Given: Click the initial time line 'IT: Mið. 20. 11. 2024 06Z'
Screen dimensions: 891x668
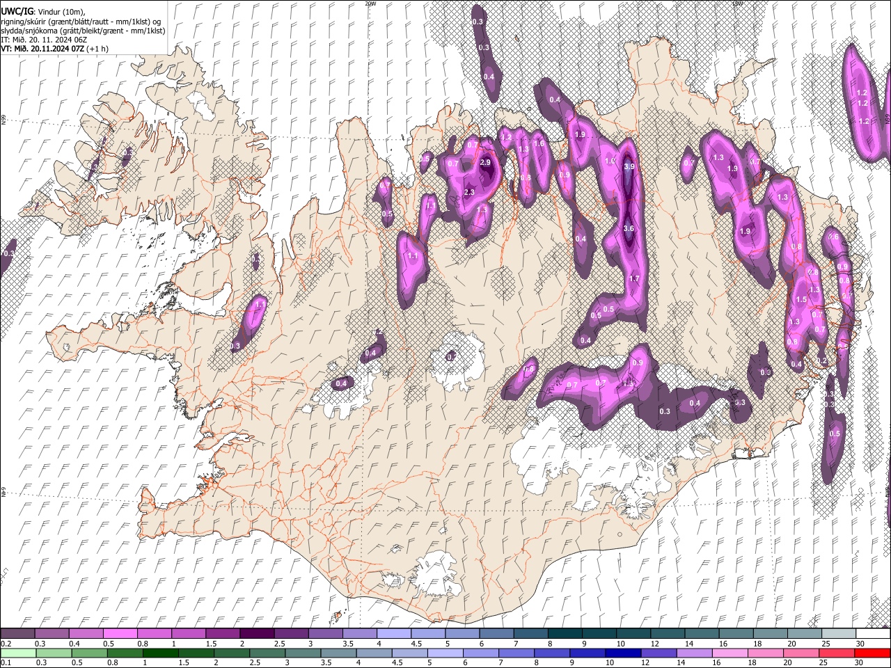Looking at the screenshot, I should [x=44, y=40].
